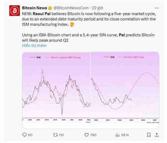This screenshot has width=167, height=143.
Task: Click the "Bitcoin Implied ISM Pricing" legend label
Action: (66, 57)
